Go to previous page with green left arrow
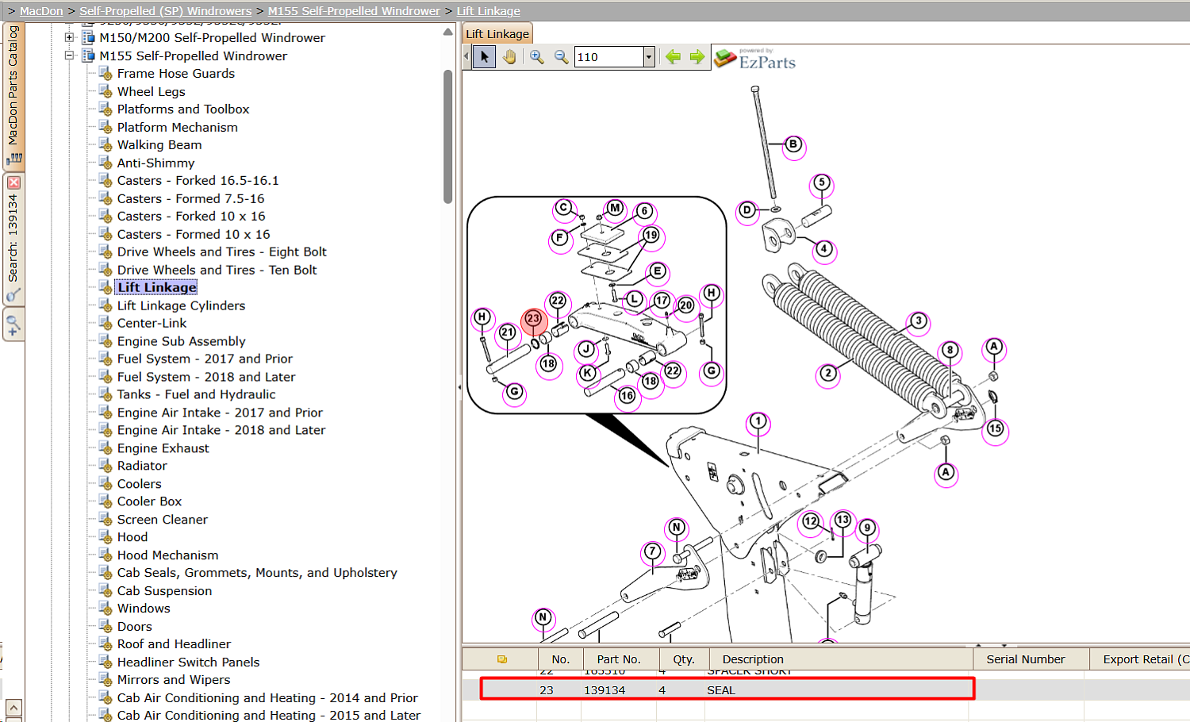 tap(673, 57)
